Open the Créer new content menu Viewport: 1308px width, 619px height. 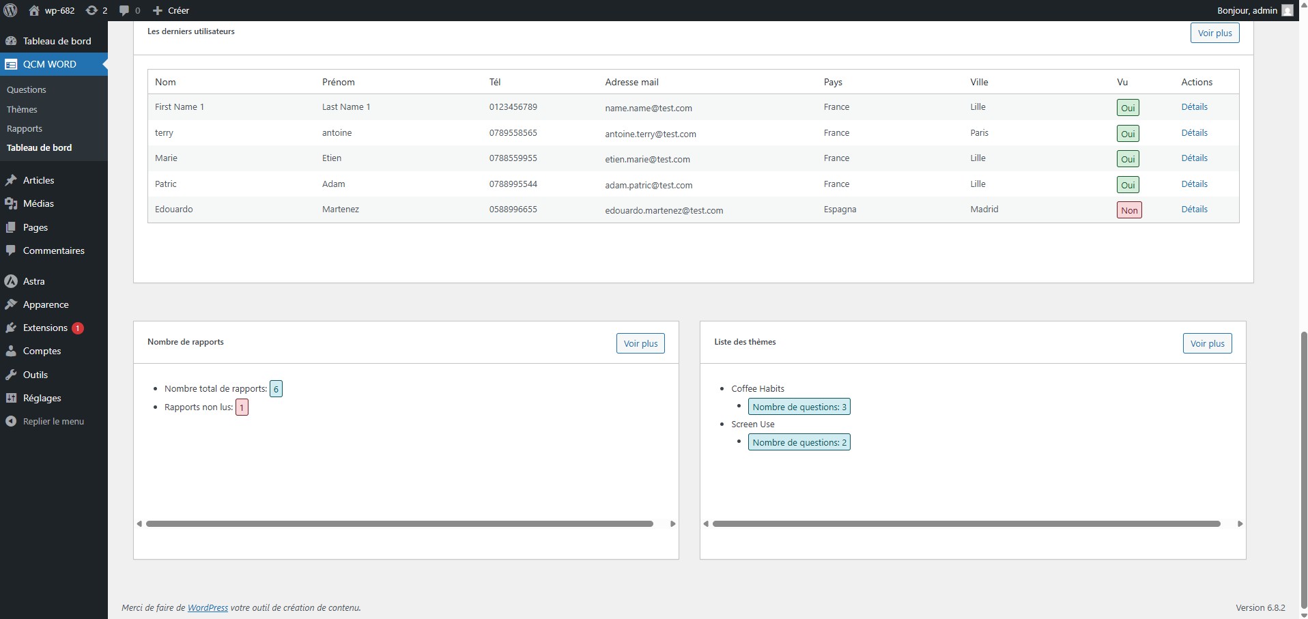pos(171,10)
